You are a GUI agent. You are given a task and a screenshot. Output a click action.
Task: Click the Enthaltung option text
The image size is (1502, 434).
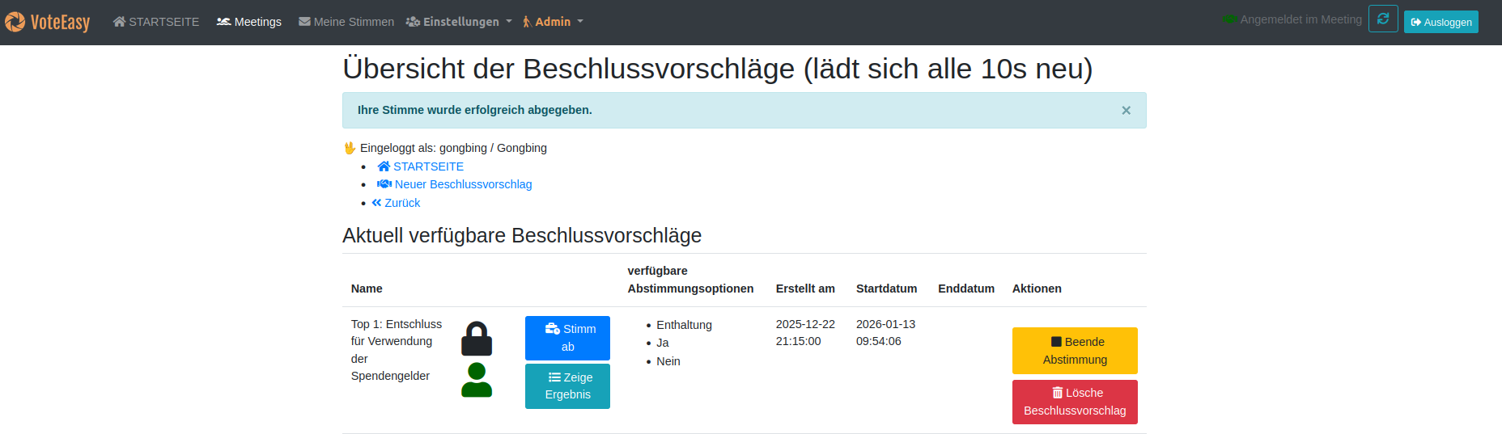tap(684, 325)
